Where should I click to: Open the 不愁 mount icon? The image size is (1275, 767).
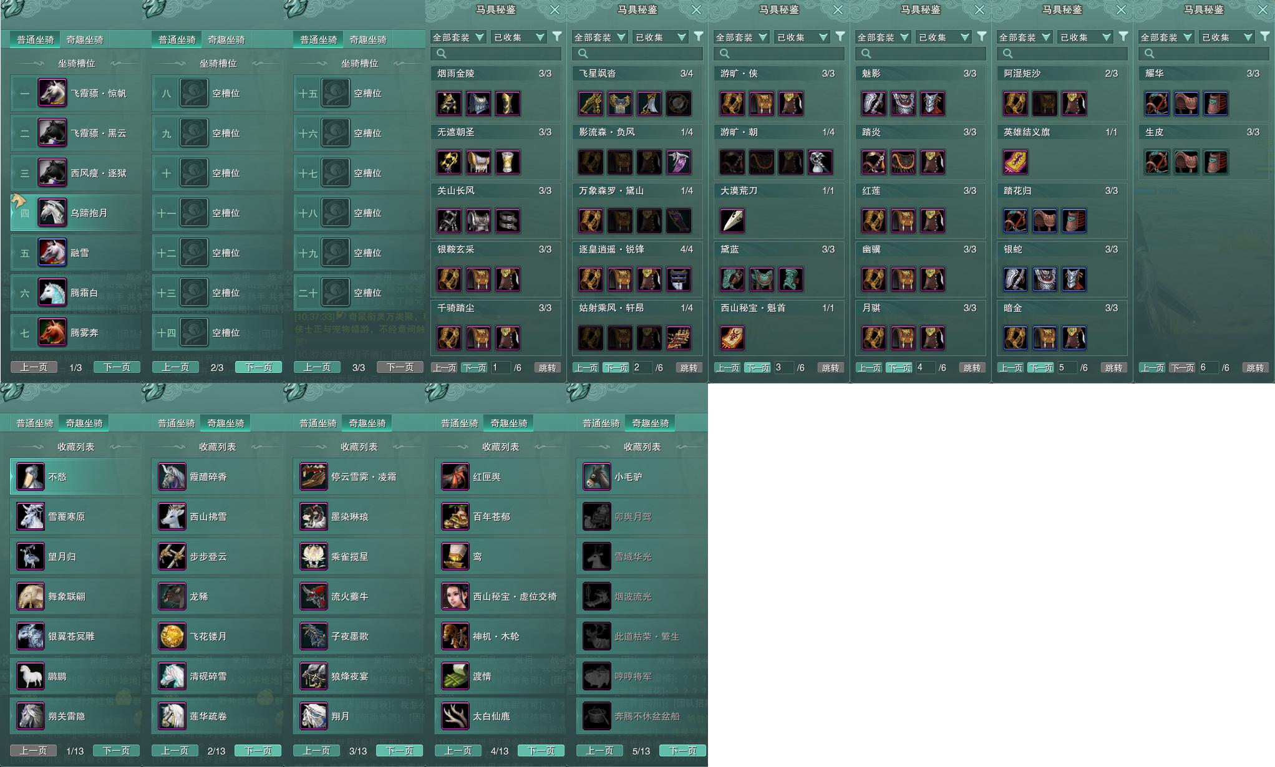tap(31, 476)
